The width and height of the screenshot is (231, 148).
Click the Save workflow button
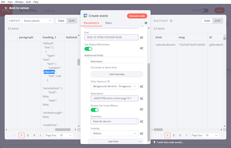[x=219, y=10]
